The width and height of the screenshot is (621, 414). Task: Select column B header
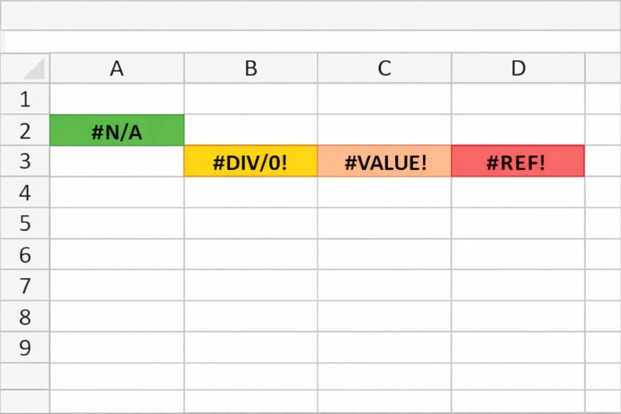(250, 69)
